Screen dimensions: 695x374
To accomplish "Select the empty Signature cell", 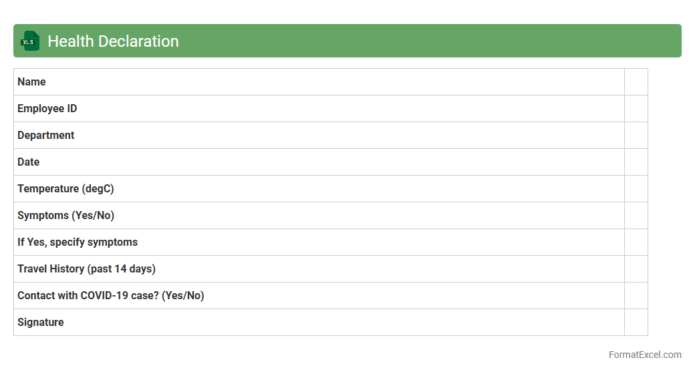I will [636, 323].
